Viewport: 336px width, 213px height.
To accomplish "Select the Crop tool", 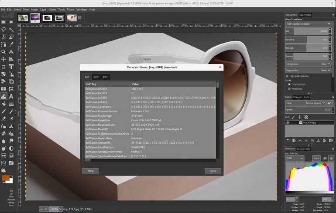I will (3, 67).
